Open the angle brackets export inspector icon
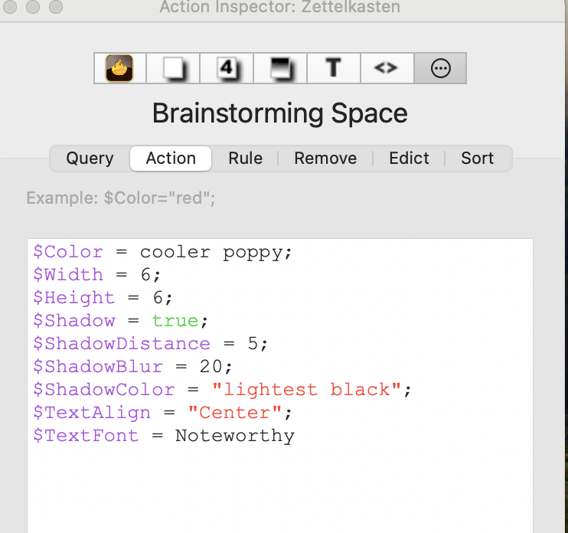This screenshot has width=568, height=533. pyautogui.click(x=386, y=68)
